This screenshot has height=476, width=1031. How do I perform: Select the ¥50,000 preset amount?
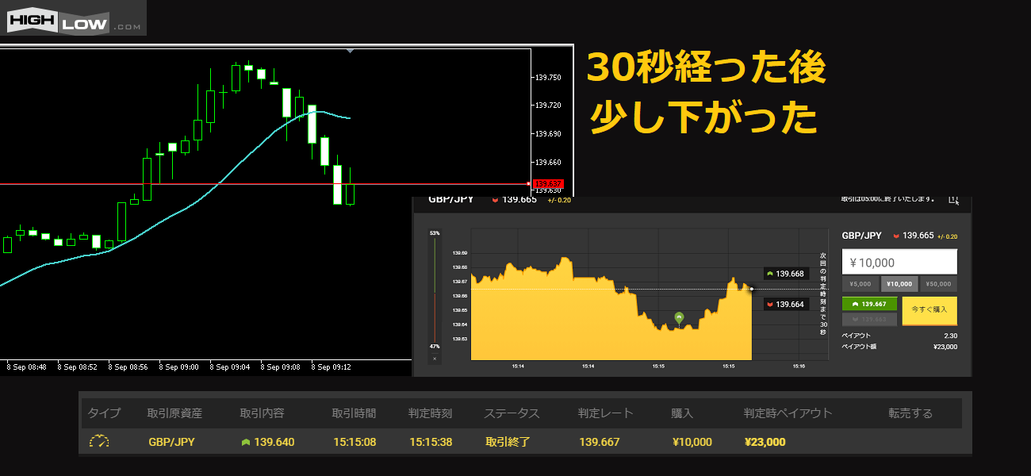(x=938, y=284)
